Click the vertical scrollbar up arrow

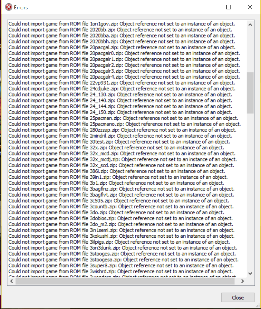pyautogui.click(x=250, y=25)
